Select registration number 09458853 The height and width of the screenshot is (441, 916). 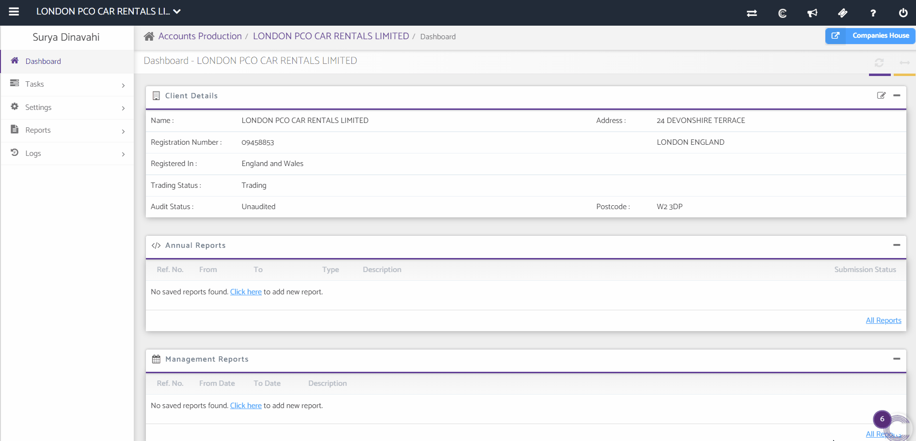(258, 142)
